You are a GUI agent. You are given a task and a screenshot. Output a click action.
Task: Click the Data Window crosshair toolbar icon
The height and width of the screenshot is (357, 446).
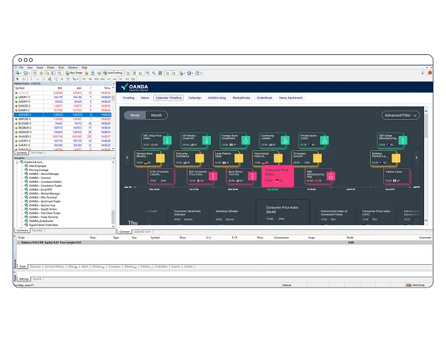click(x=41, y=73)
